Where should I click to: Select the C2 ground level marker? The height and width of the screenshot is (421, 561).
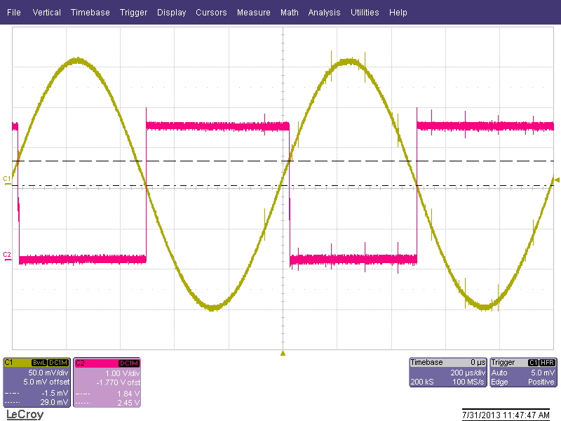coord(7,256)
